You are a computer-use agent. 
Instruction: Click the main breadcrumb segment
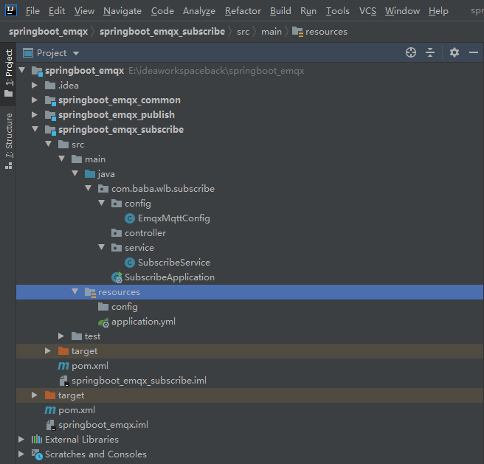coord(271,32)
